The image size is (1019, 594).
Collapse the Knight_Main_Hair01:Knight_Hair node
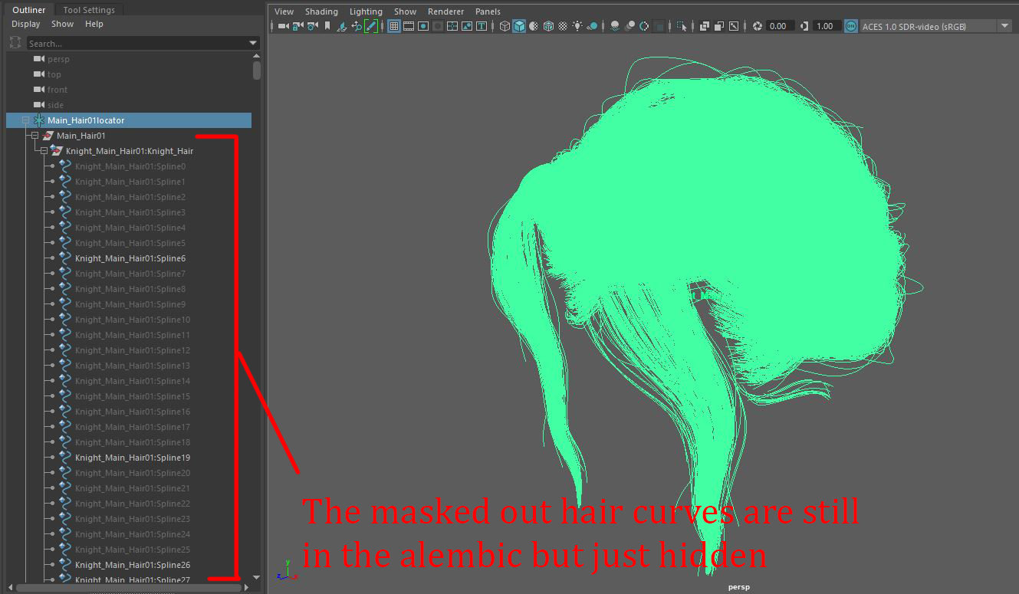[44, 151]
